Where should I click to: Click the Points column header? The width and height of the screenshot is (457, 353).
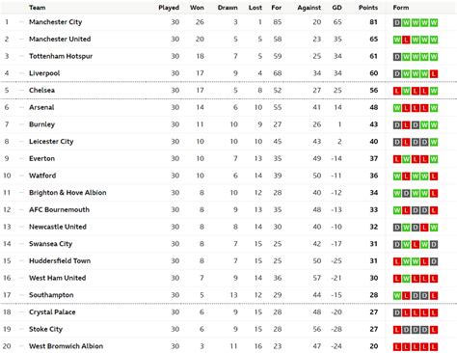click(x=368, y=8)
